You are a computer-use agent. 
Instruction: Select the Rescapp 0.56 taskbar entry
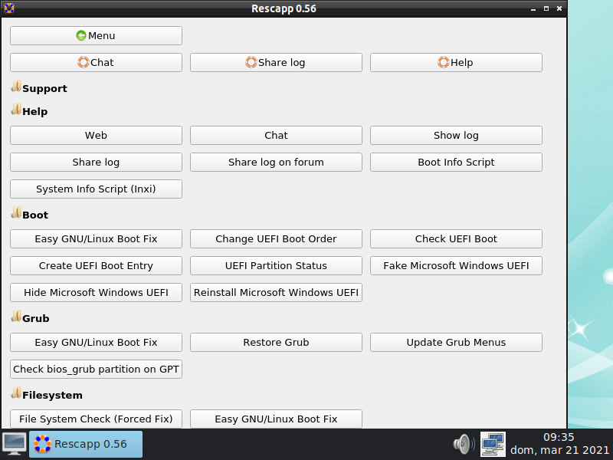[86, 444]
